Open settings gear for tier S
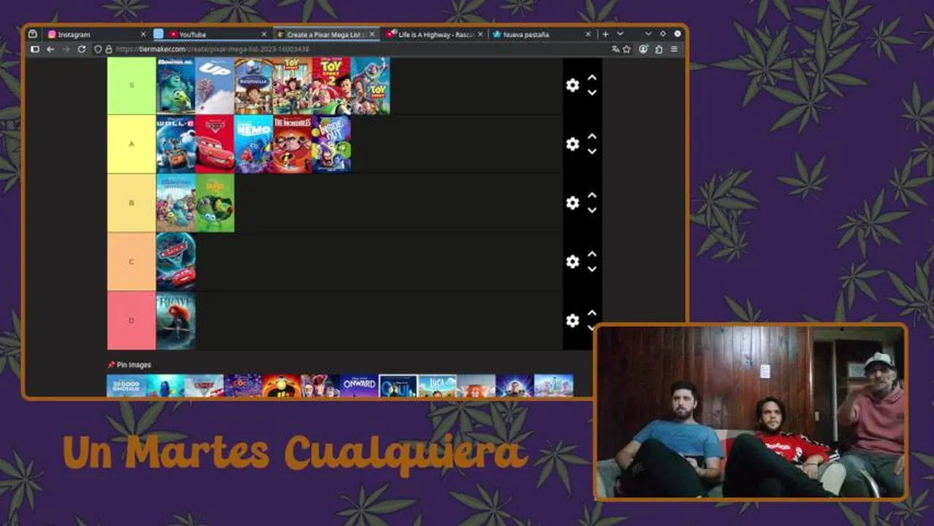Image resolution: width=934 pixels, height=526 pixels. point(572,85)
